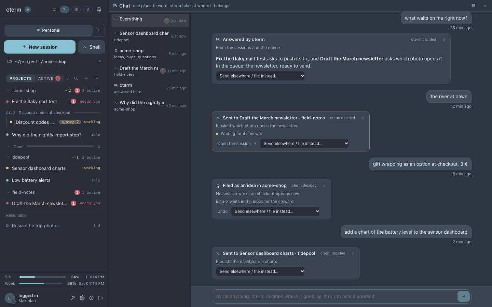The width and height of the screenshot is (492, 307).
Task: Open a Shell
Action: coord(92,47)
